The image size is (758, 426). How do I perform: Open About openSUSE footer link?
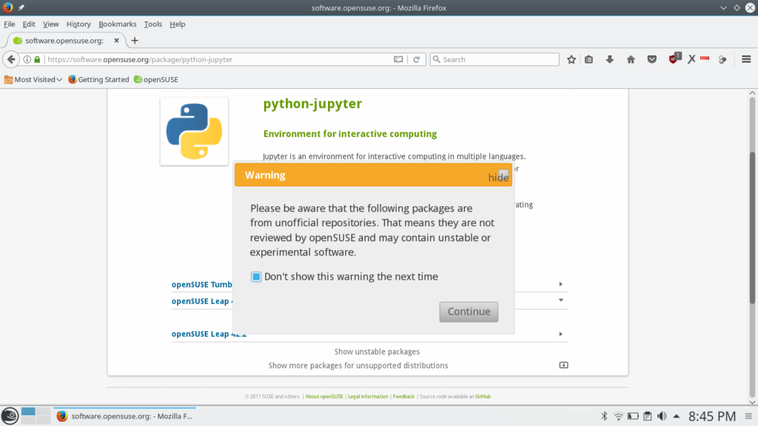[324, 396]
